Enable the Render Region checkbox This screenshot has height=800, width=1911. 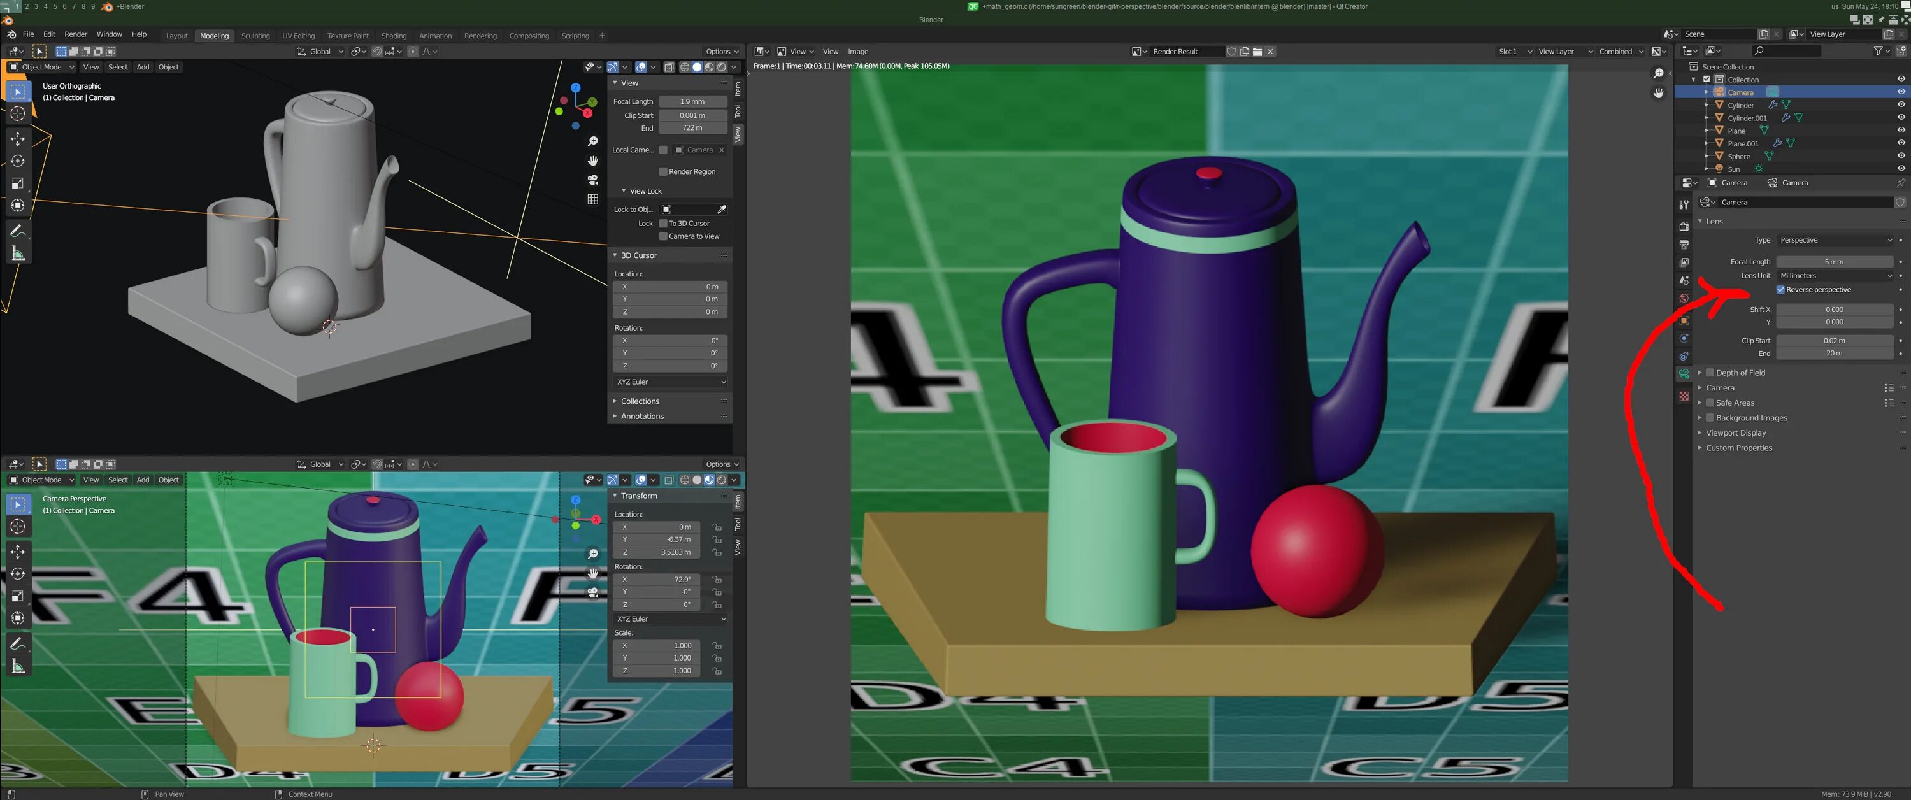[x=663, y=171]
